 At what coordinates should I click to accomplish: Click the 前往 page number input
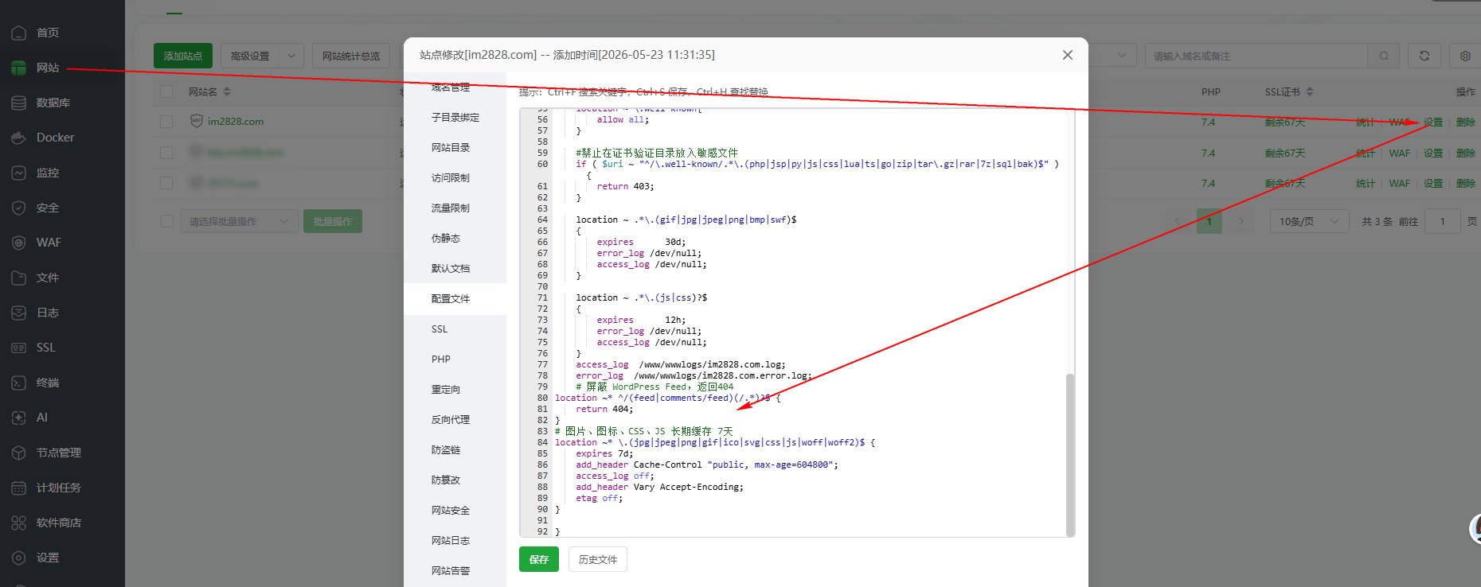coord(1443,221)
